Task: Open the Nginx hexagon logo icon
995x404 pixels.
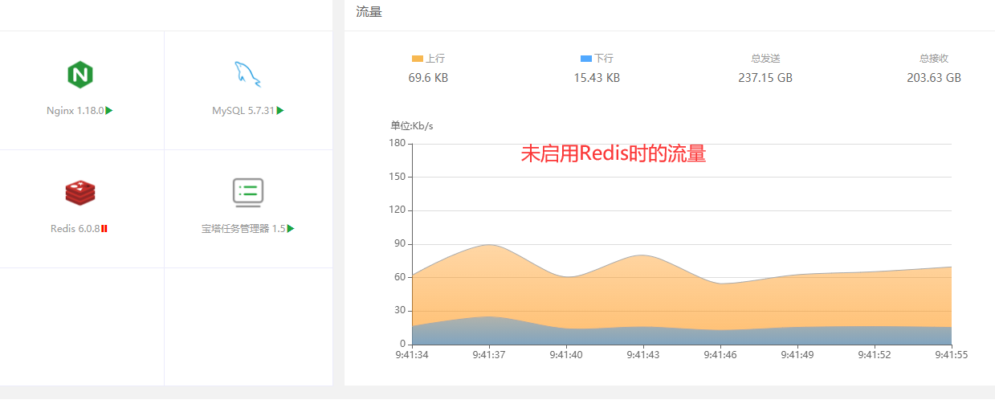Action: point(80,75)
